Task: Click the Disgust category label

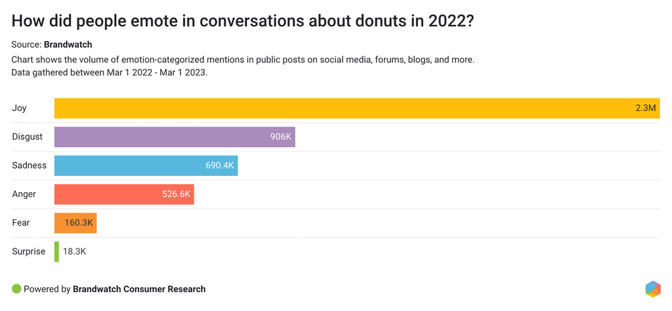Action: point(27,136)
